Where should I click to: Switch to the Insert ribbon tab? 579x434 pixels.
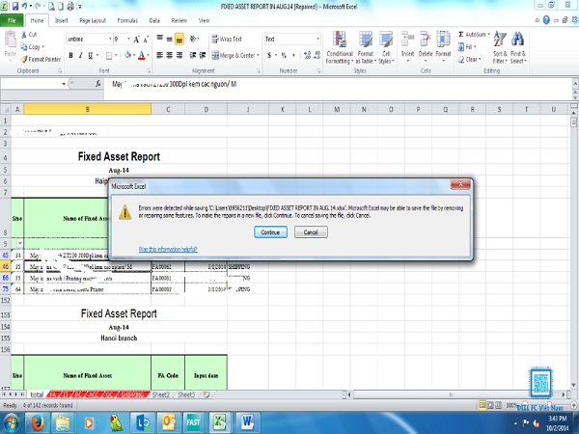(62, 20)
